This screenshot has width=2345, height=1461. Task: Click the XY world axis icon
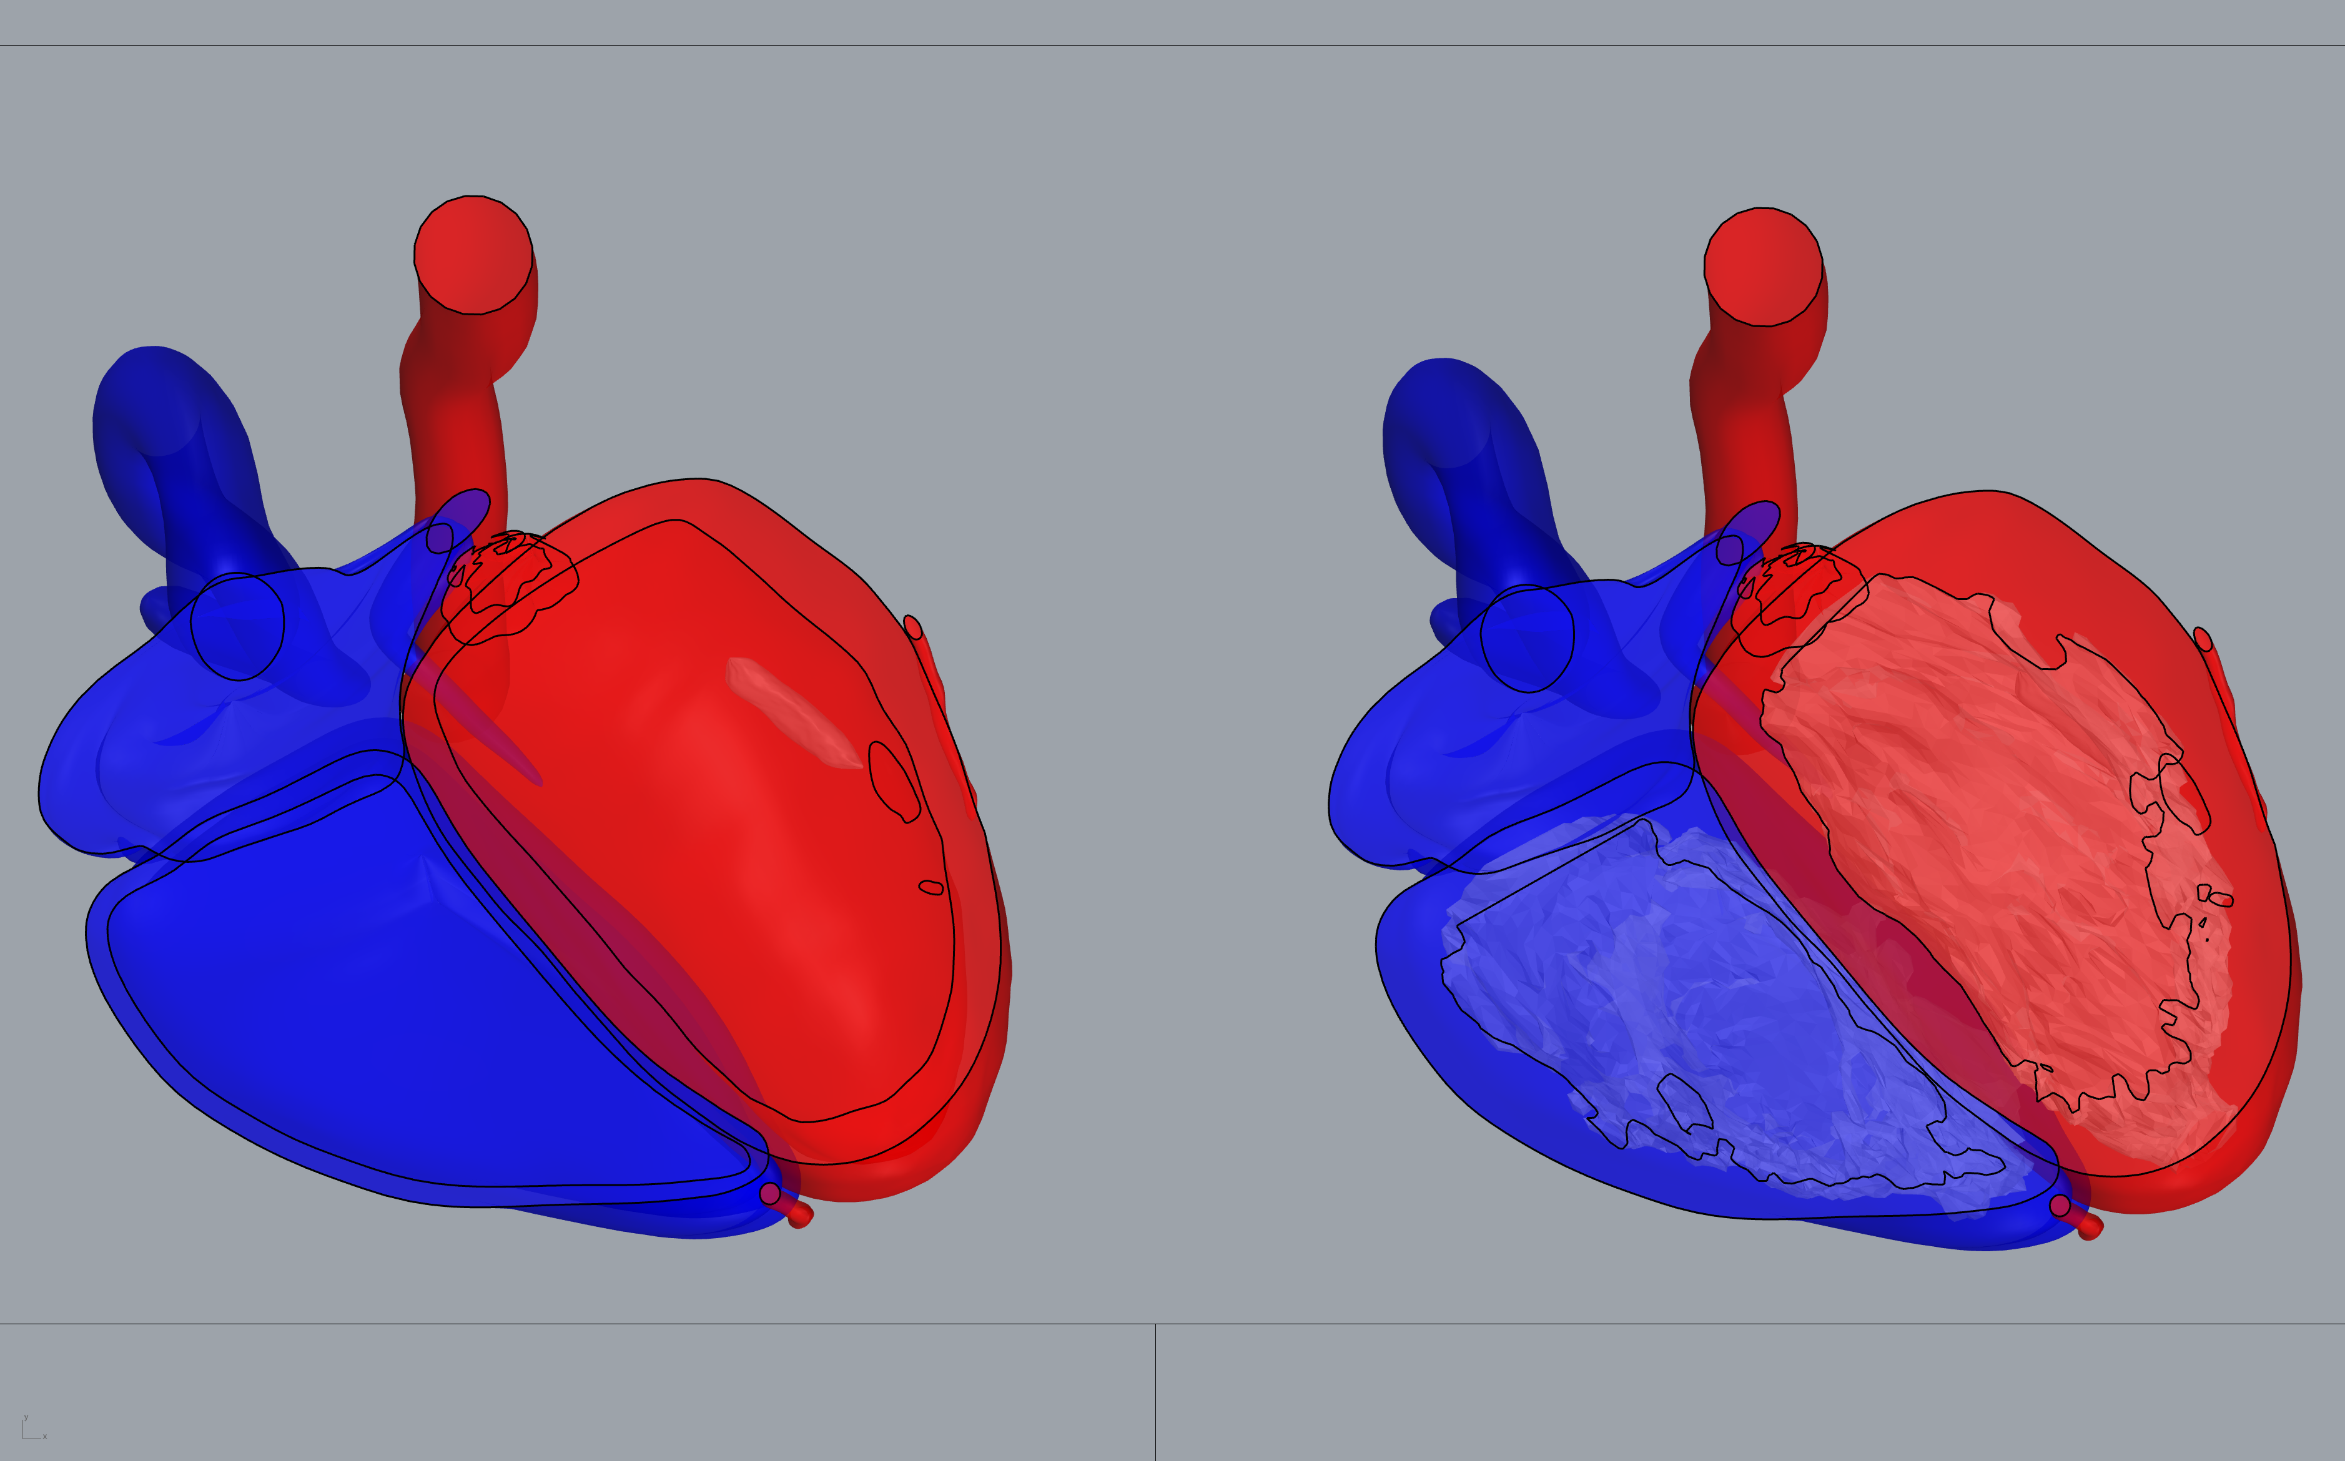tap(32, 1429)
